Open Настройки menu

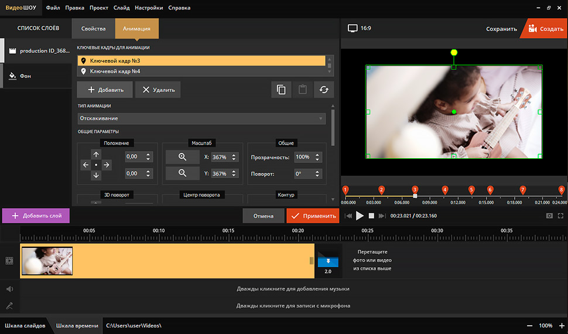(149, 8)
